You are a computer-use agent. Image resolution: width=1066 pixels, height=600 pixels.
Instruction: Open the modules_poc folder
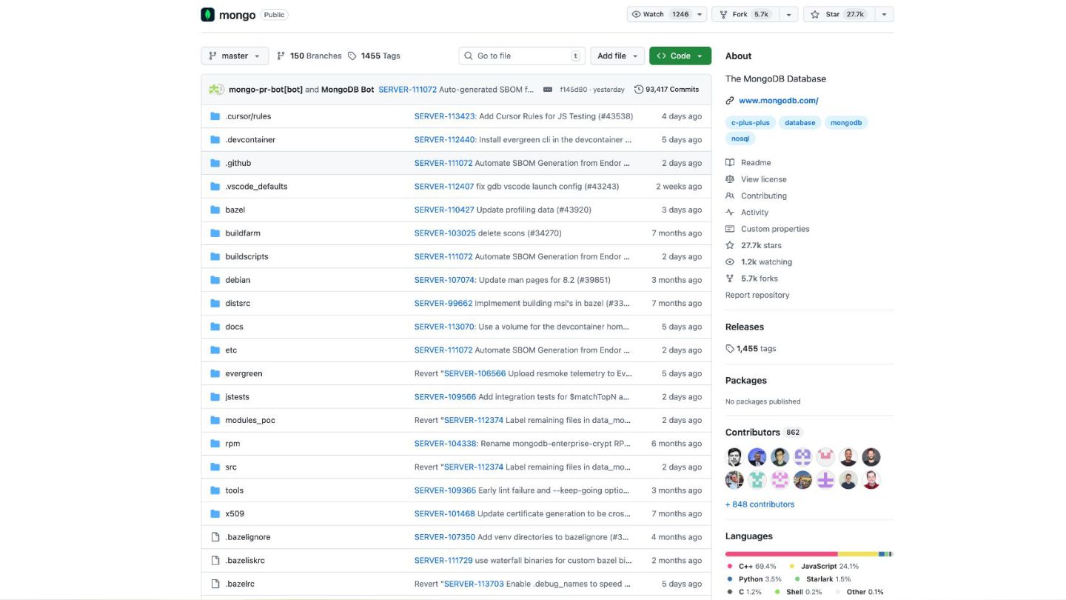(x=250, y=420)
